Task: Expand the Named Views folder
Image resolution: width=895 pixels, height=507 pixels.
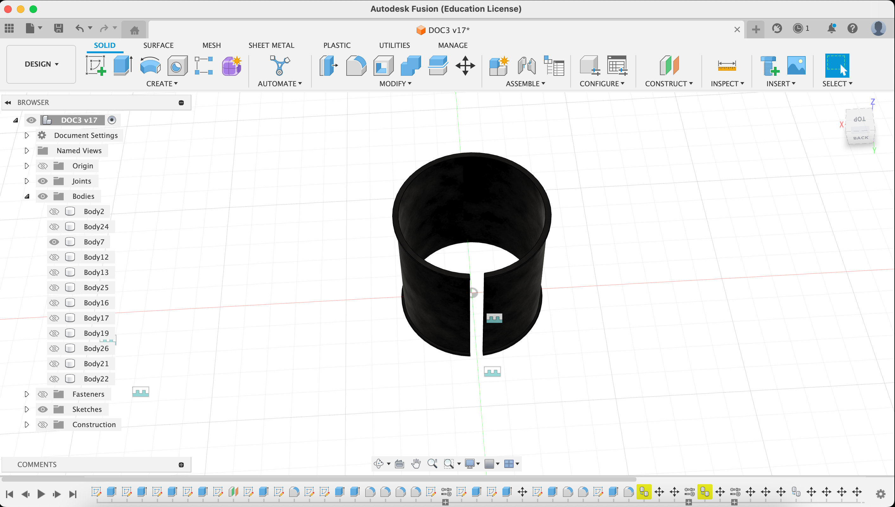Action: [x=27, y=150]
